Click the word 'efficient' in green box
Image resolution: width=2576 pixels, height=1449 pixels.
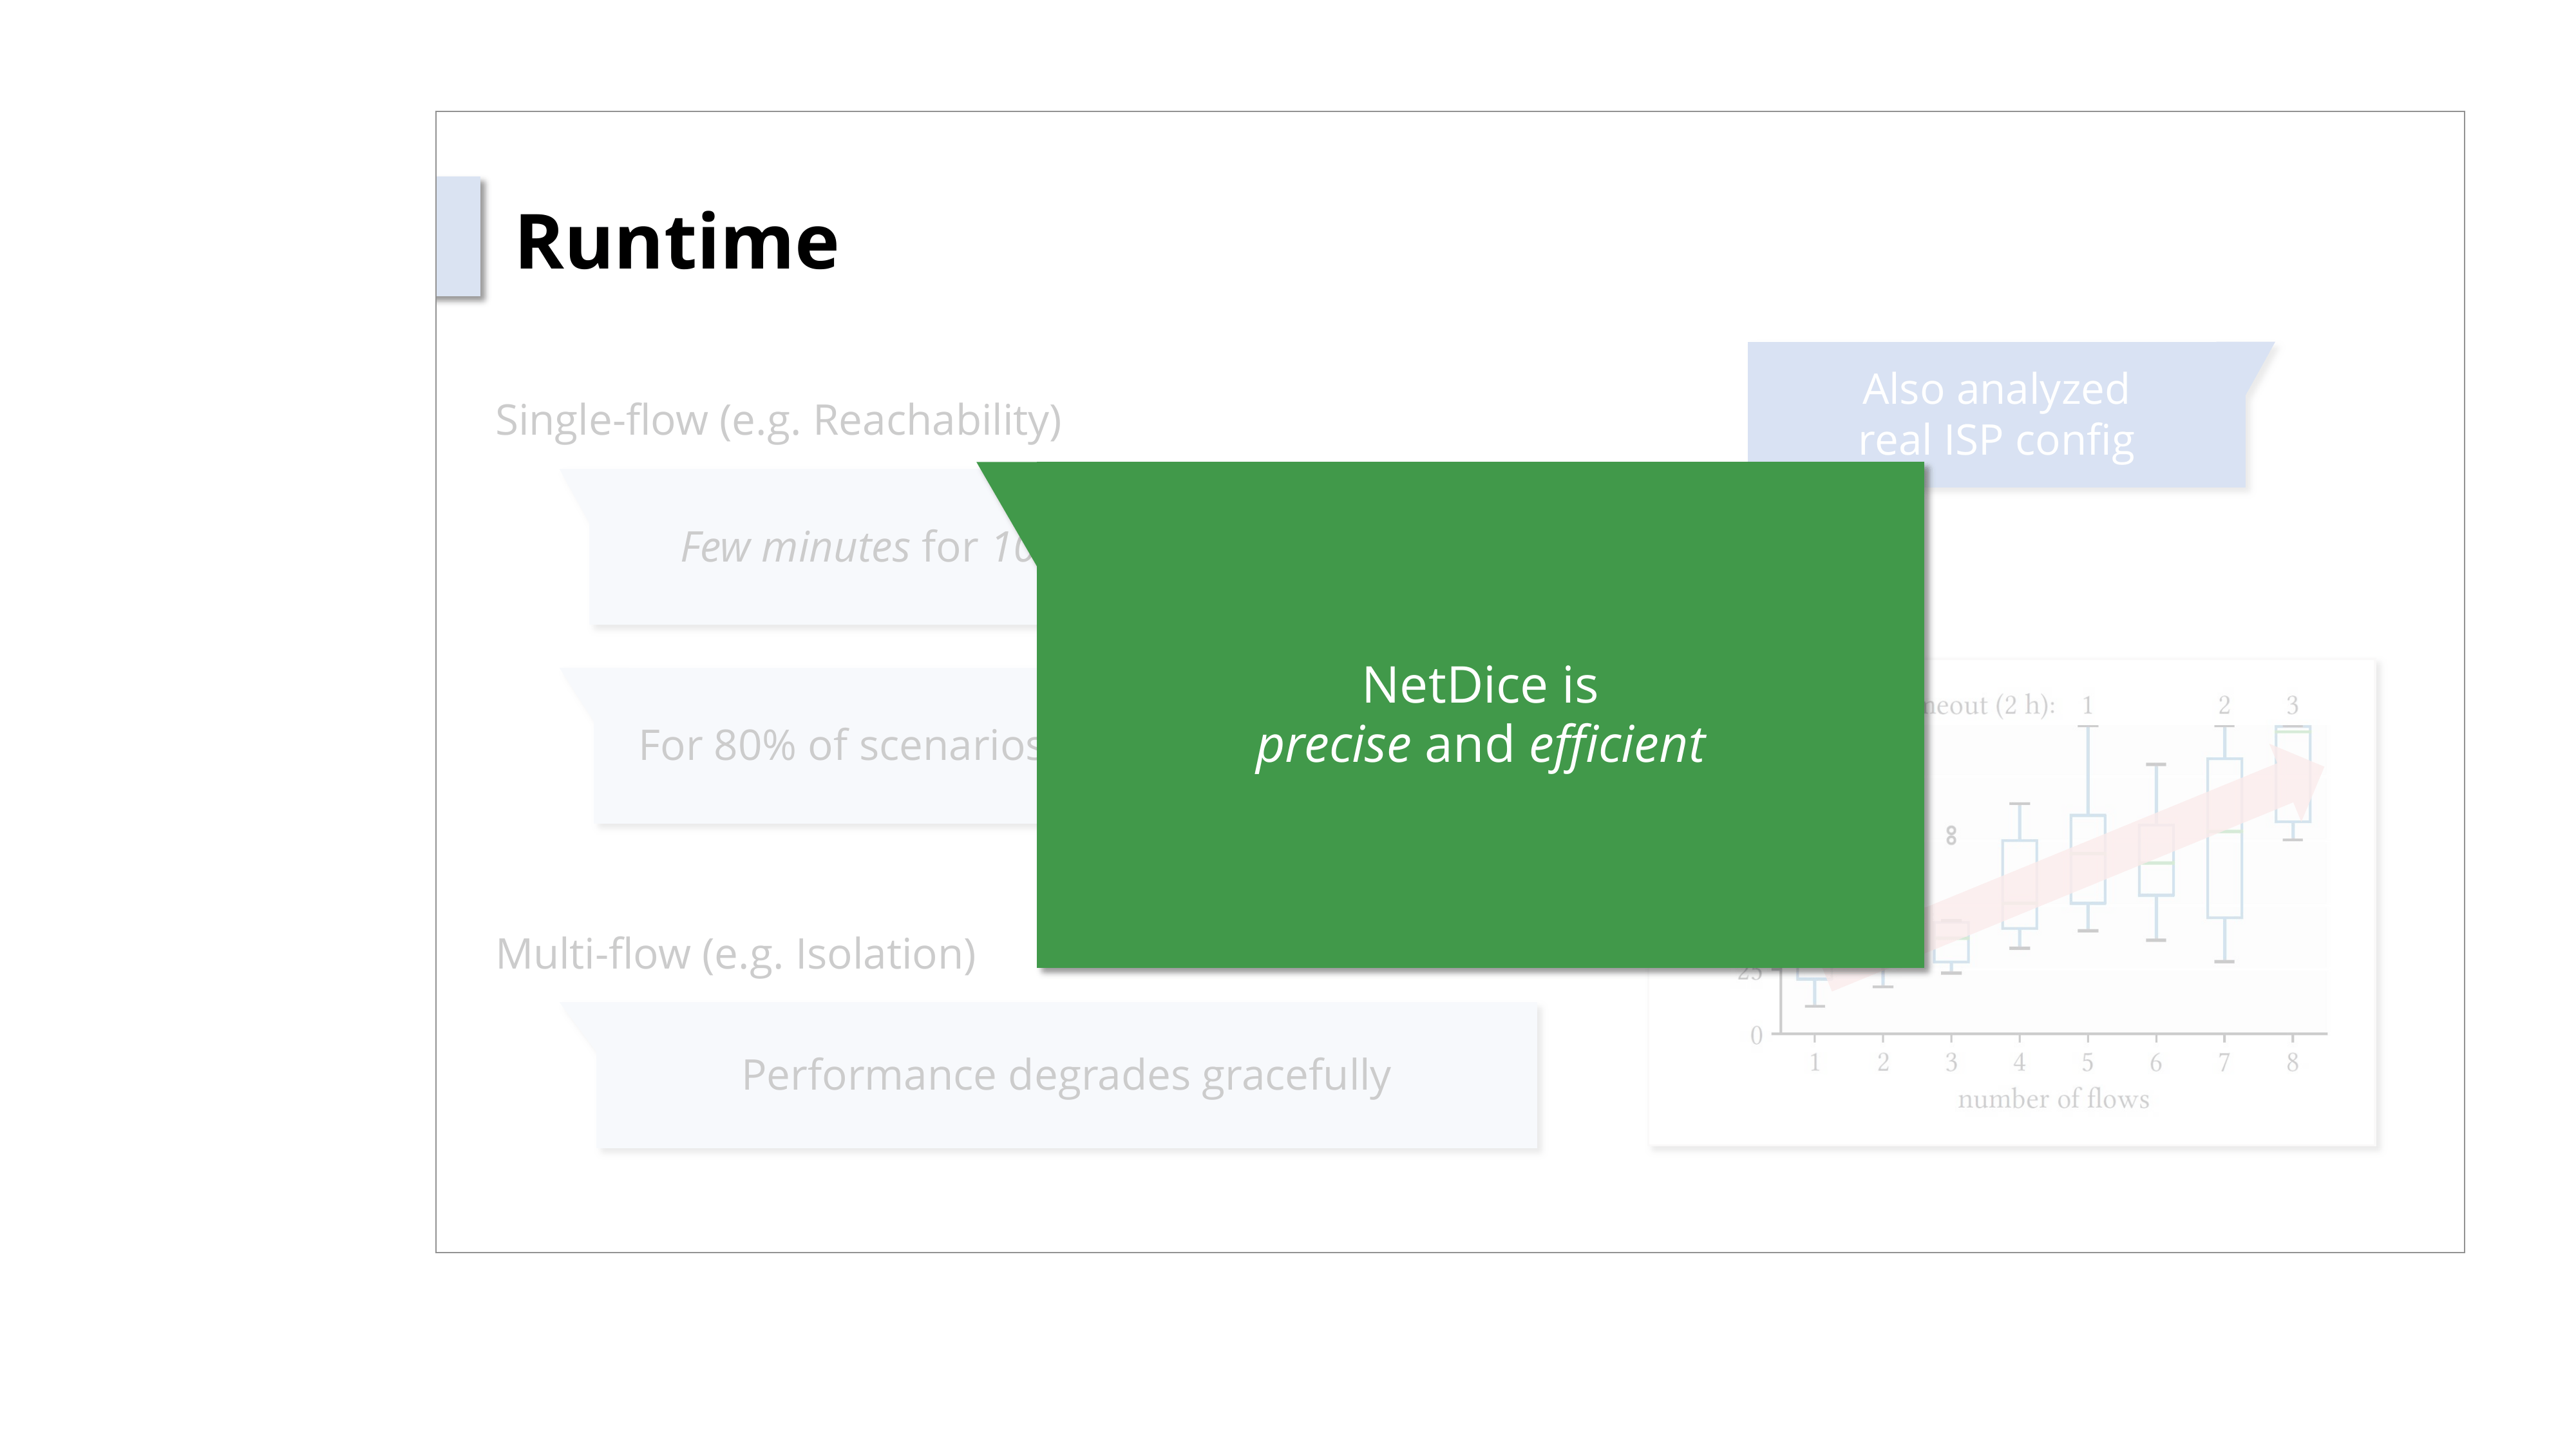(x=1616, y=746)
